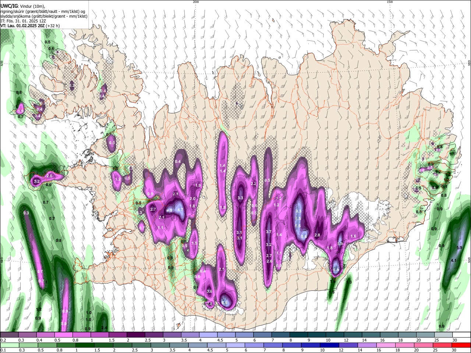471x353 pixels.
Task: Click top legend swatch between 0.2 and 0.3
Action: (x=9, y=335)
